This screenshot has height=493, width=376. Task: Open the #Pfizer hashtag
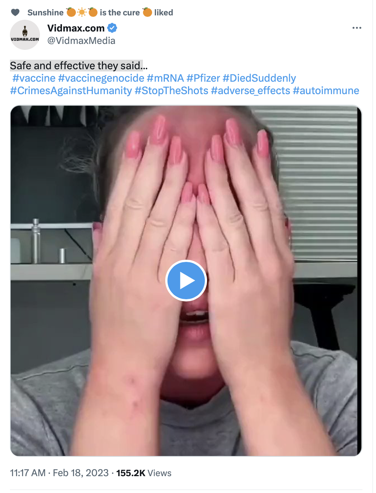tap(203, 78)
